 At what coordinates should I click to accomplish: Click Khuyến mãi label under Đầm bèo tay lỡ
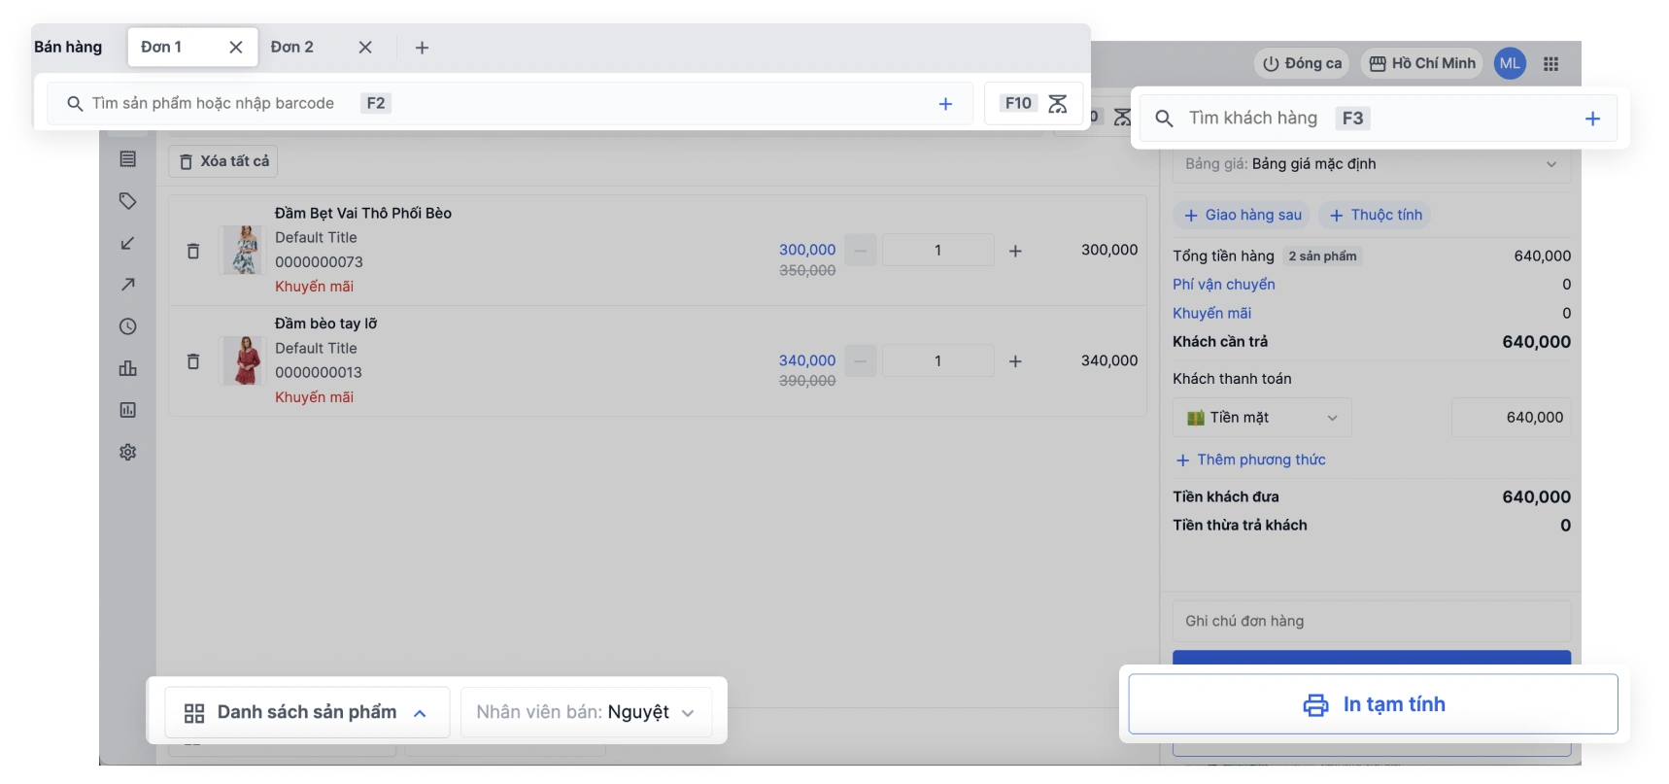[x=314, y=397]
